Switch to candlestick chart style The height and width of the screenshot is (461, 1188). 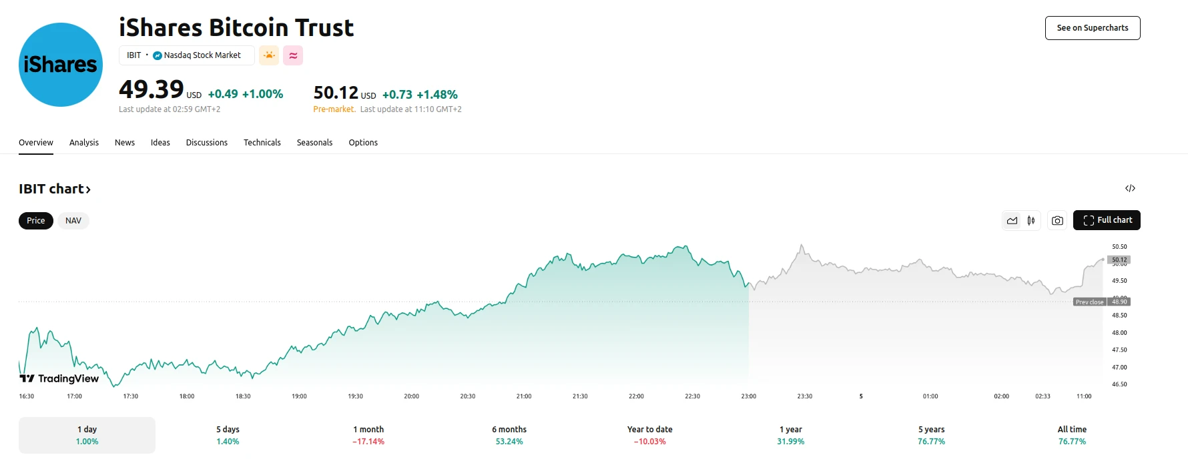[1031, 221]
